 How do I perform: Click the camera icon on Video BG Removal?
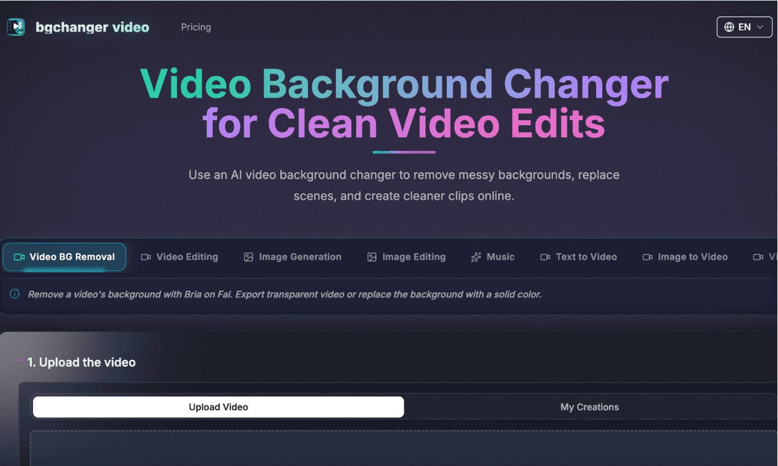(x=19, y=257)
